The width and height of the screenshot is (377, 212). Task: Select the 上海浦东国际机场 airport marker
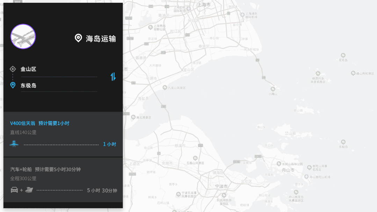click(242, 14)
